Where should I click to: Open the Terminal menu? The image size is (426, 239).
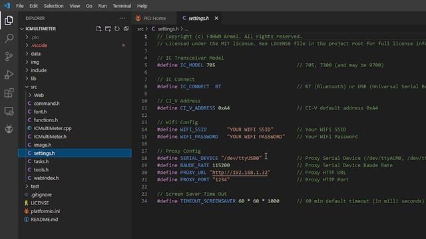click(122, 6)
